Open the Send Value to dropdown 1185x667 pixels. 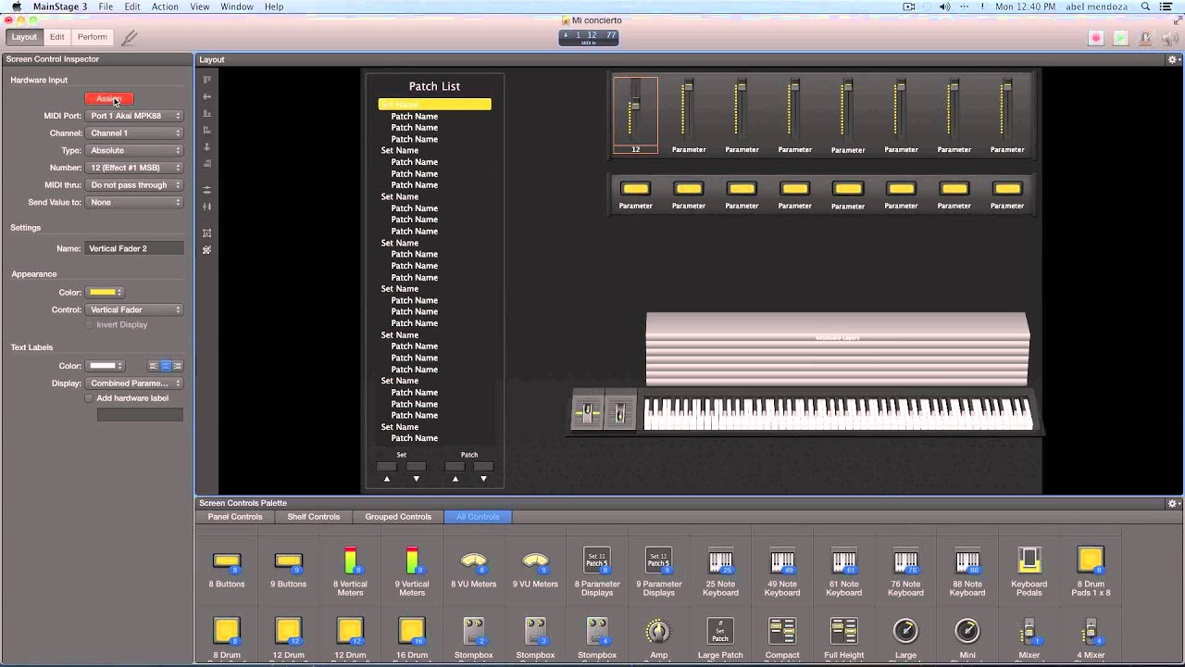click(x=134, y=202)
